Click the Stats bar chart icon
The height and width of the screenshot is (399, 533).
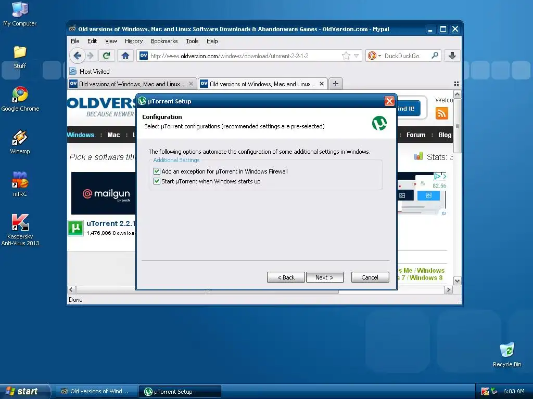[x=418, y=156]
